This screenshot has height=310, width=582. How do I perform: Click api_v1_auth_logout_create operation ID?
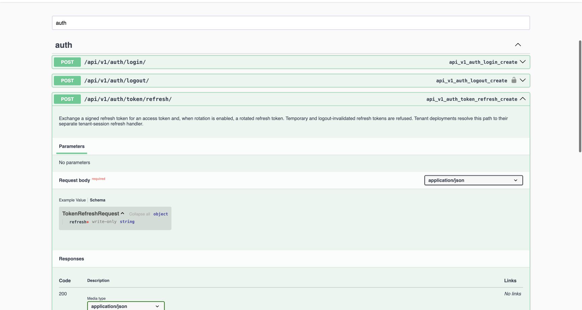tap(472, 81)
